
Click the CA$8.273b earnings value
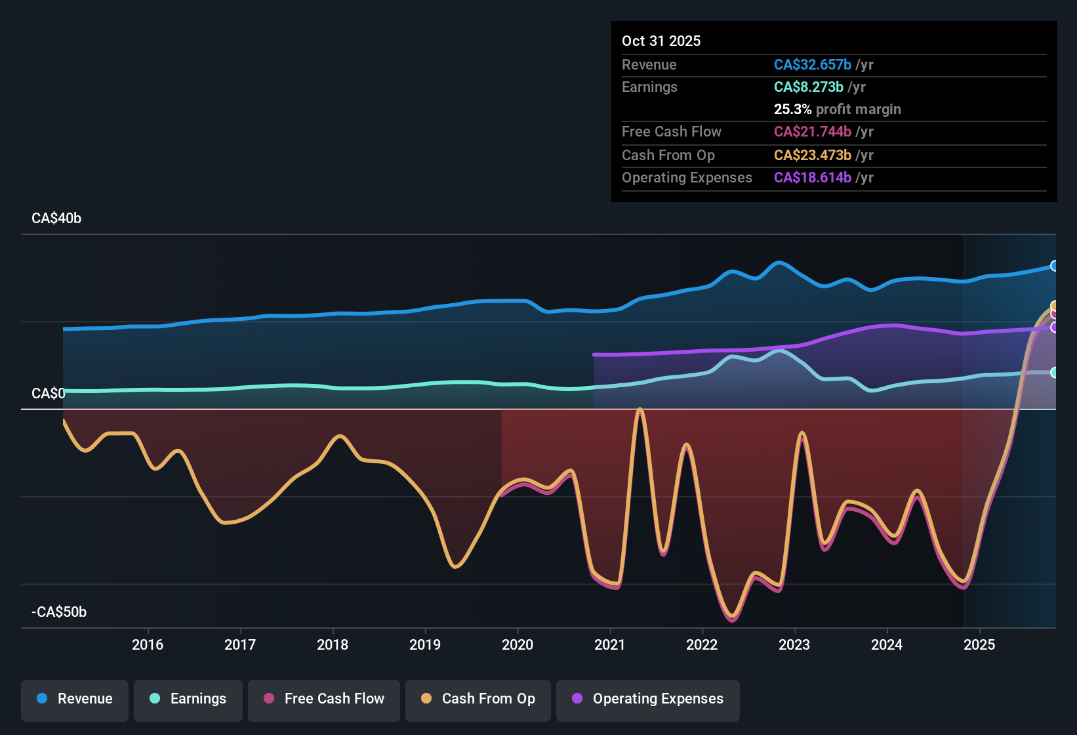809,87
